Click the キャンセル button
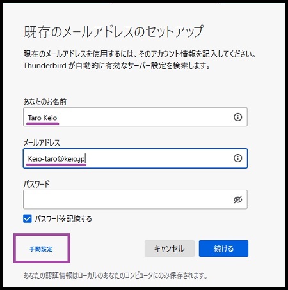The image size is (288, 290). pyautogui.click(x=170, y=248)
